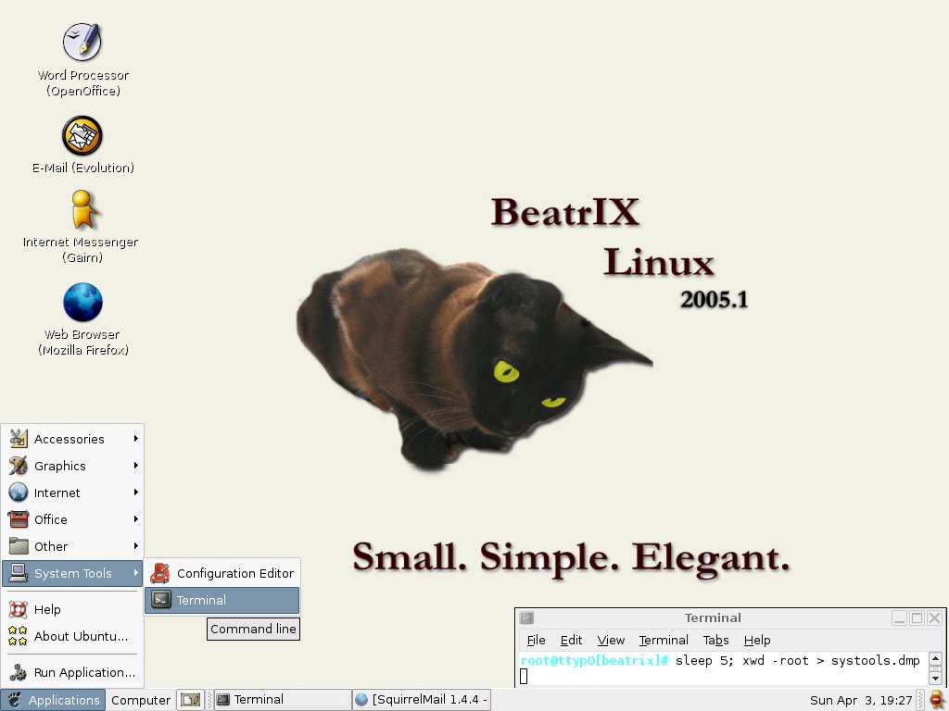The image size is (949, 711).
Task: Click the Configuration Editor icon
Action: (x=160, y=572)
